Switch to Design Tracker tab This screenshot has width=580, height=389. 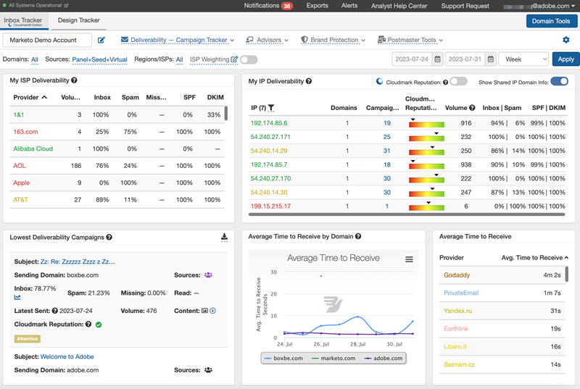[78, 21]
